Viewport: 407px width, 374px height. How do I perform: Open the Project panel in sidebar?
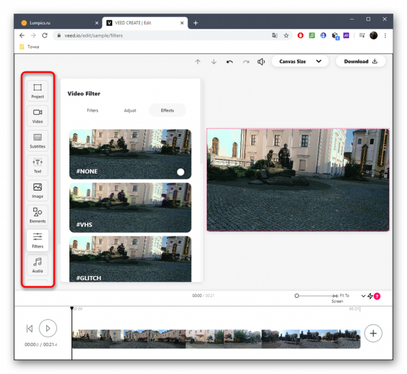coord(37,90)
